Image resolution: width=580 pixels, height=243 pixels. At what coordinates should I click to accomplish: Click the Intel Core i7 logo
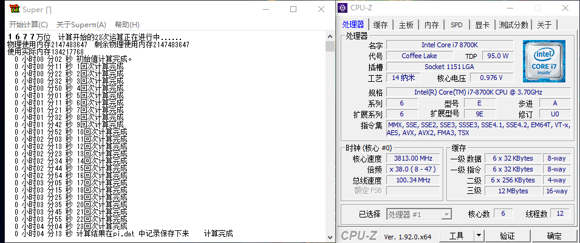[x=544, y=61]
